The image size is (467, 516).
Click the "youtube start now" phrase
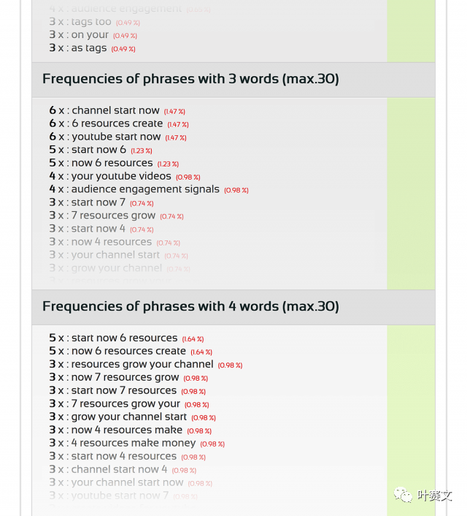pyautogui.click(x=116, y=137)
